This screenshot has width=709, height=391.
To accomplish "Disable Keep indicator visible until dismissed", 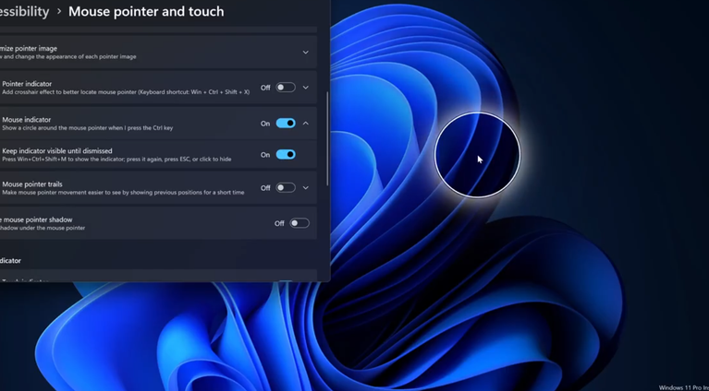I will tap(286, 155).
